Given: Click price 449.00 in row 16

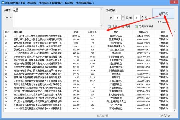Looking at the screenshot, I should pos(76,53).
